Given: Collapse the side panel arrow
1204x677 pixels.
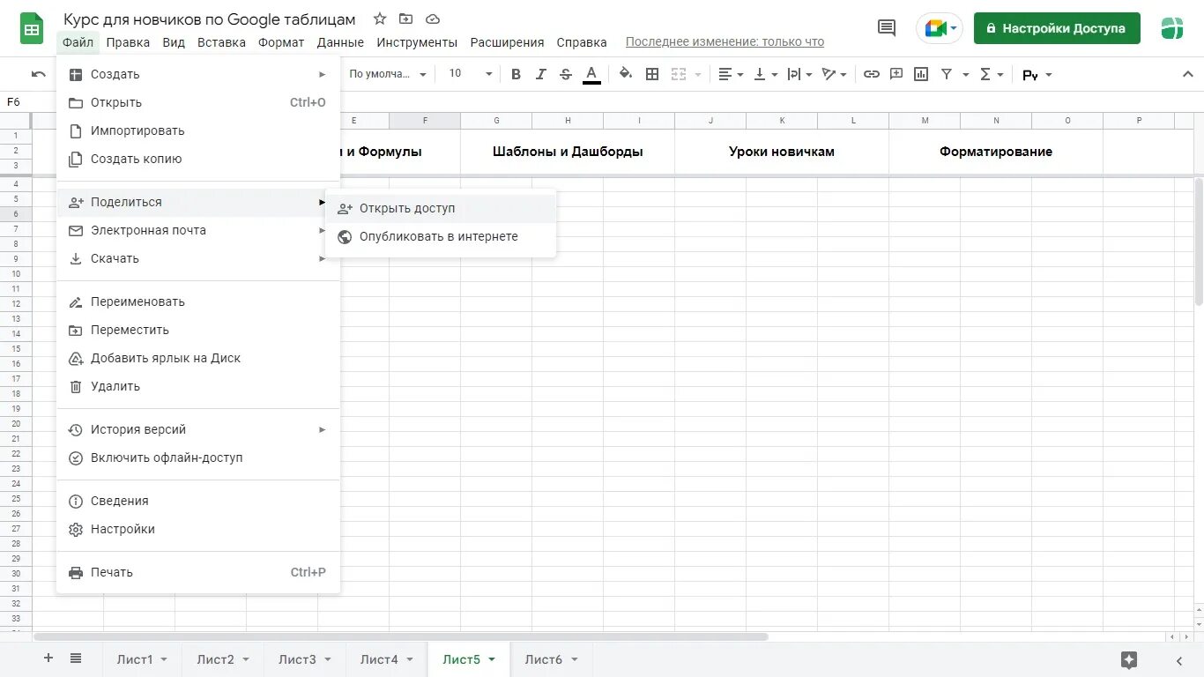Looking at the screenshot, I should 1179,659.
